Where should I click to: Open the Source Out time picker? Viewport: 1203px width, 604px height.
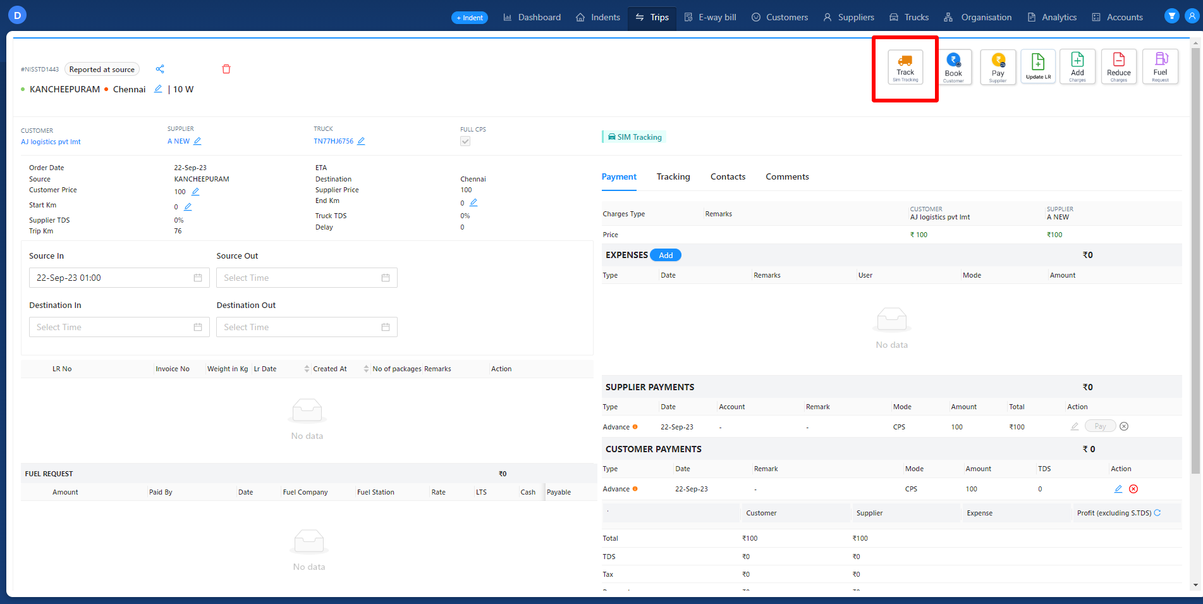click(307, 278)
